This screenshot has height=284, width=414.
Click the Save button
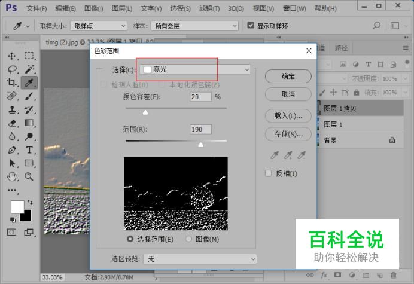point(288,134)
